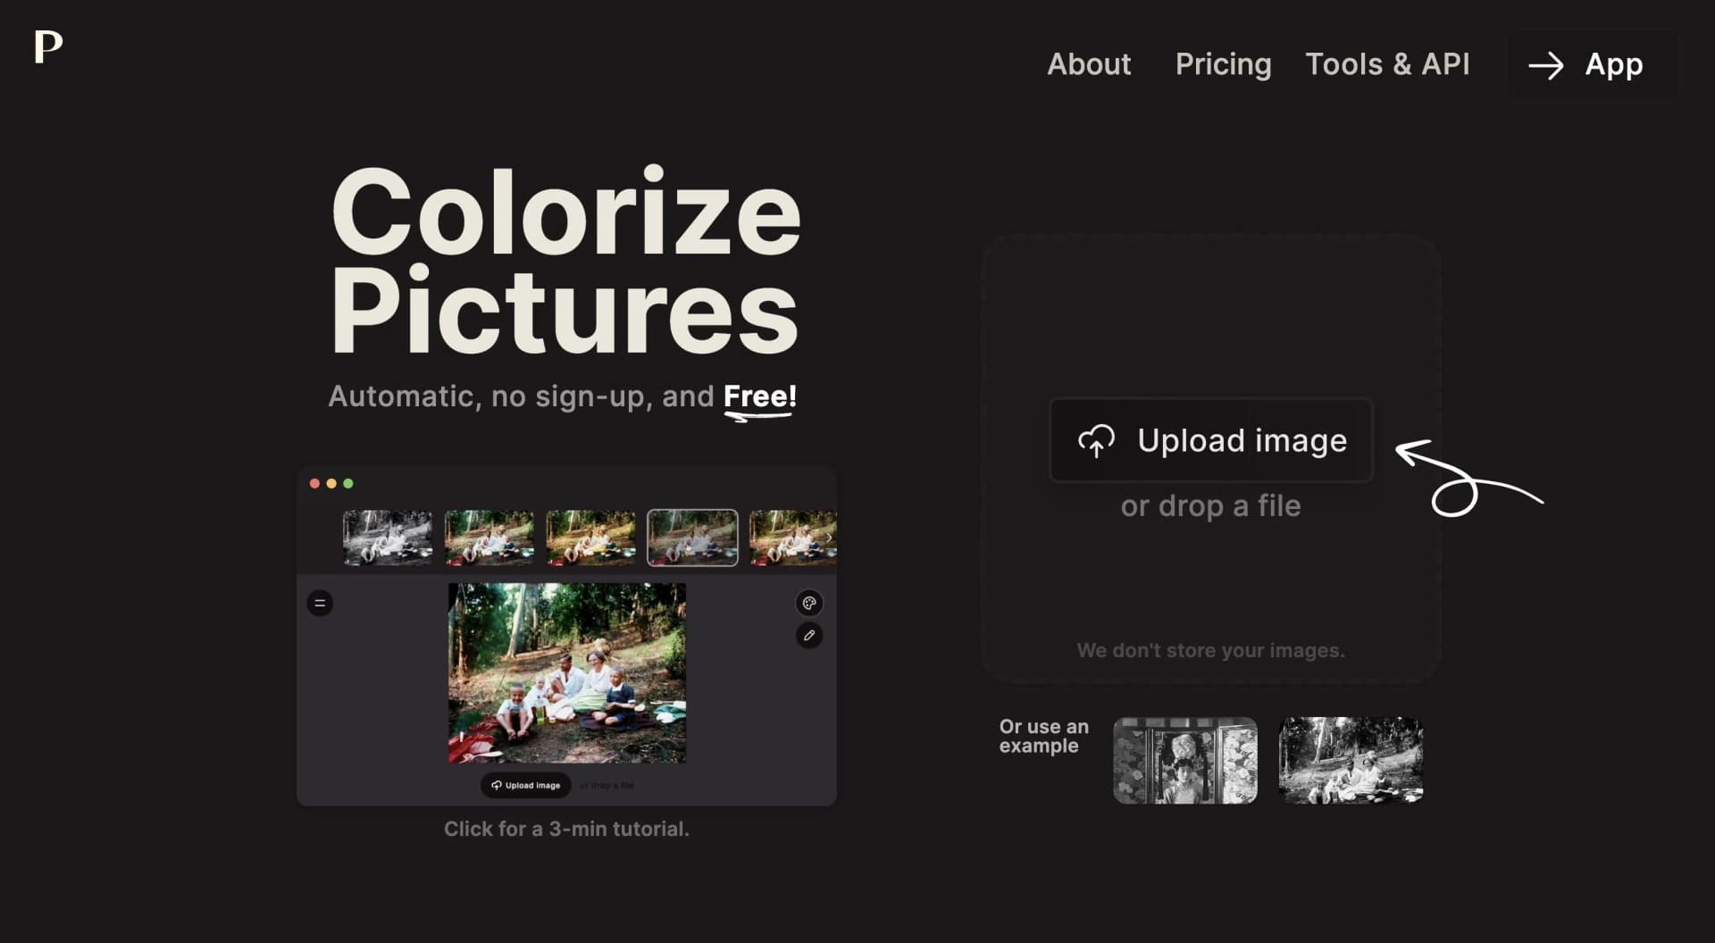Click the cloud icon on the large Upload image button
The height and width of the screenshot is (943, 1715).
pos(1097,439)
